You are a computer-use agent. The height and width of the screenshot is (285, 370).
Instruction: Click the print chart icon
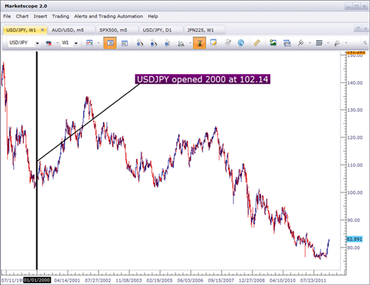pos(287,43)
